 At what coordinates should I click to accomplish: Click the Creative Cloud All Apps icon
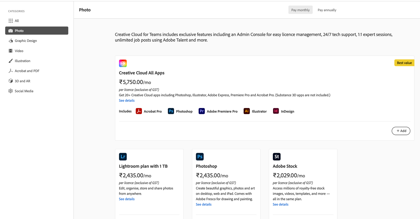123,63
